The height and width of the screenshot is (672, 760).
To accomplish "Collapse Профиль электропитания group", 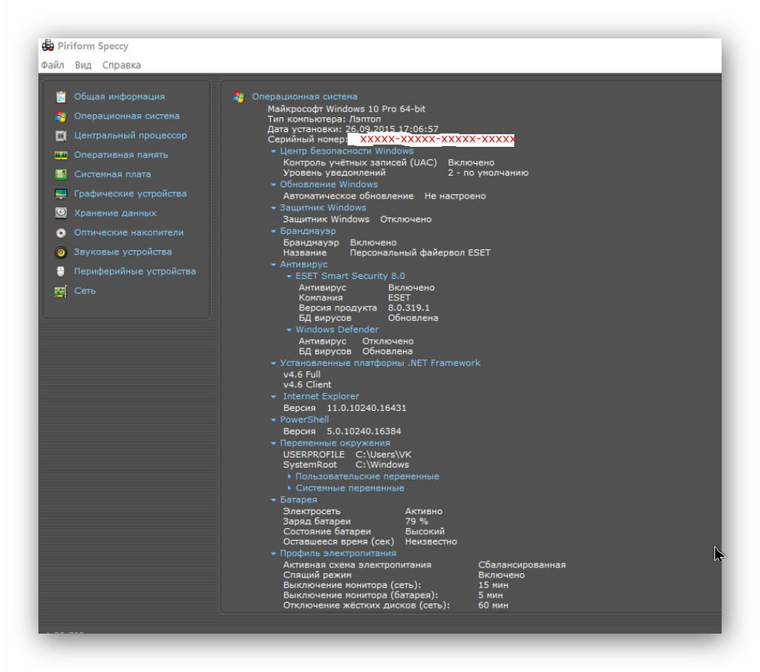I will [273, 553].
